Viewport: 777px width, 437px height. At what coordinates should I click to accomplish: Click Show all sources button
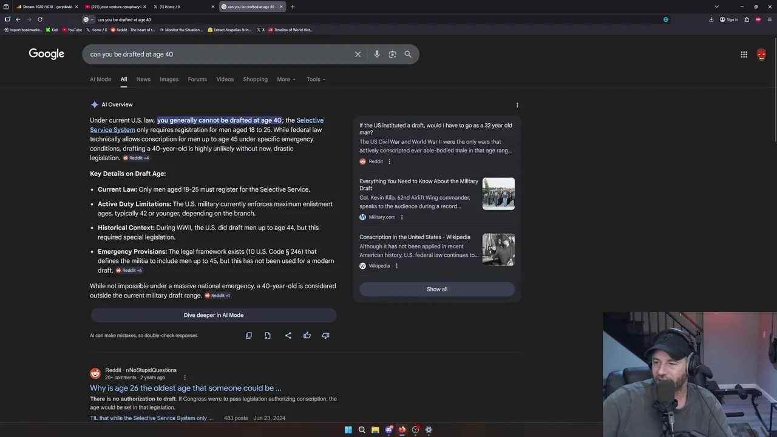[437, 290]
